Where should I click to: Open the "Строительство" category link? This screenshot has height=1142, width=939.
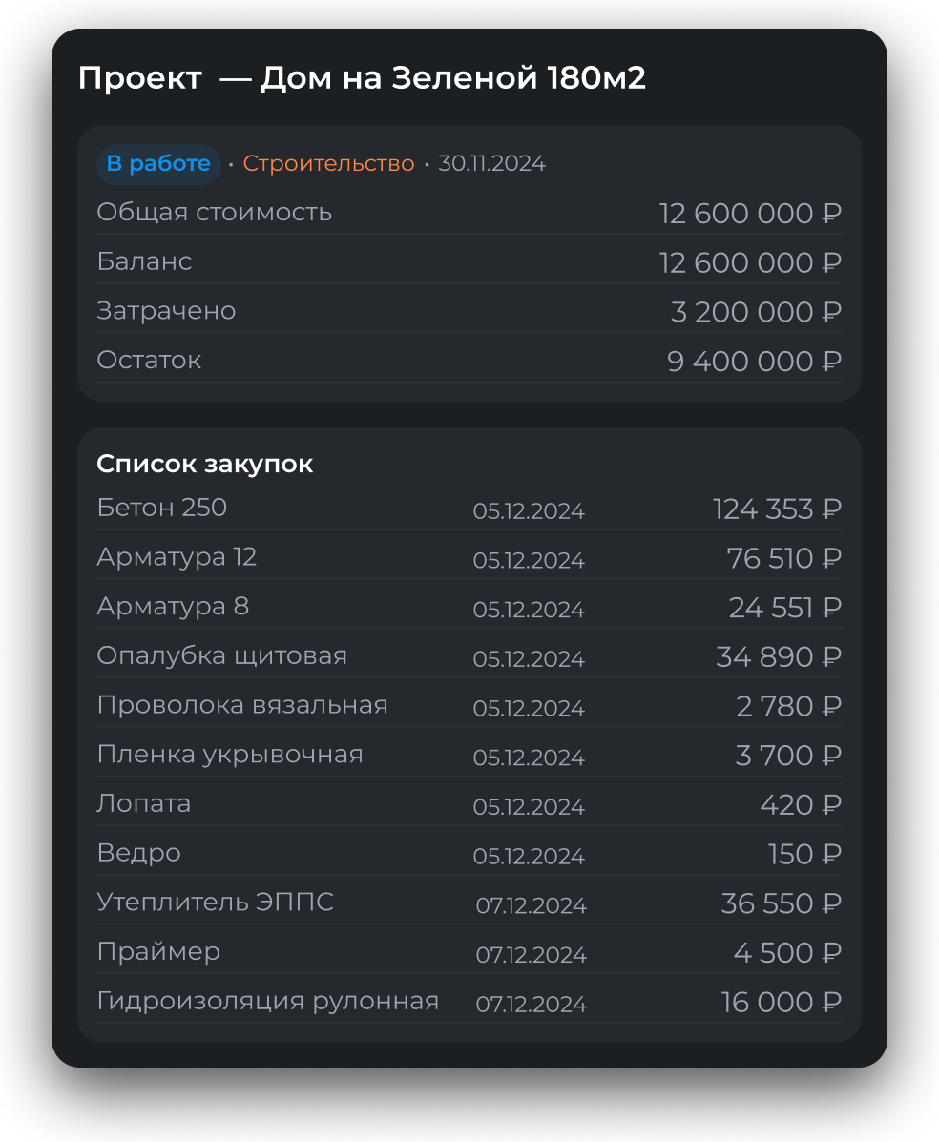328,164
